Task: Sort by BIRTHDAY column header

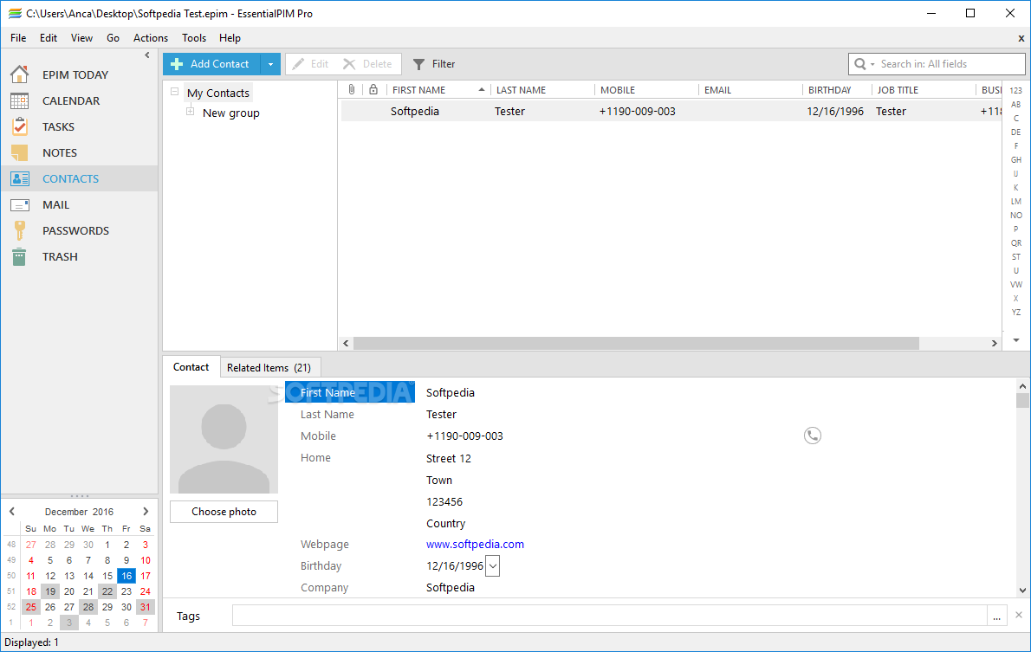Action: pyautogui.click(x=836, y=90)
